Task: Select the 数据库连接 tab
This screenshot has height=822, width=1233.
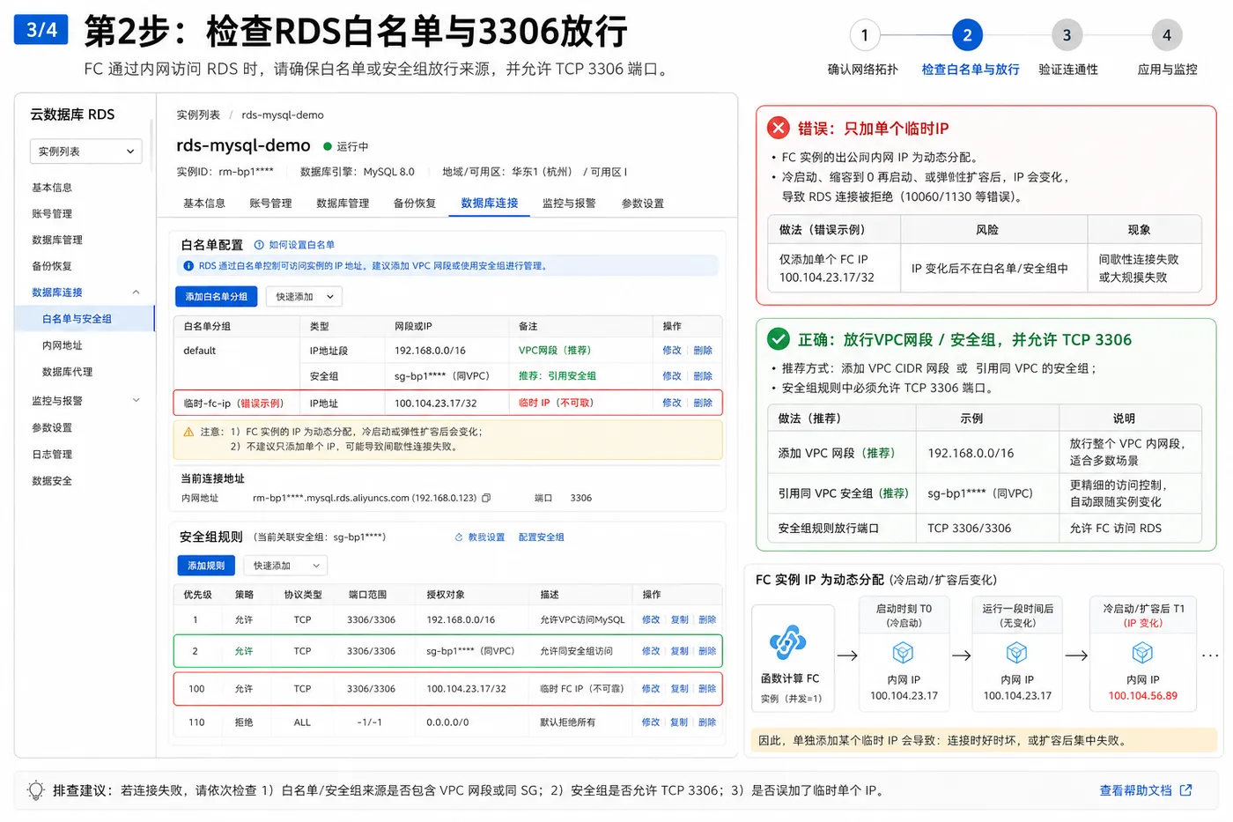Action: pyautogui.click(x=490, y=204)
